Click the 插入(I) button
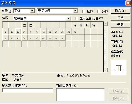 pyautogui.click(x=120, y=11)
